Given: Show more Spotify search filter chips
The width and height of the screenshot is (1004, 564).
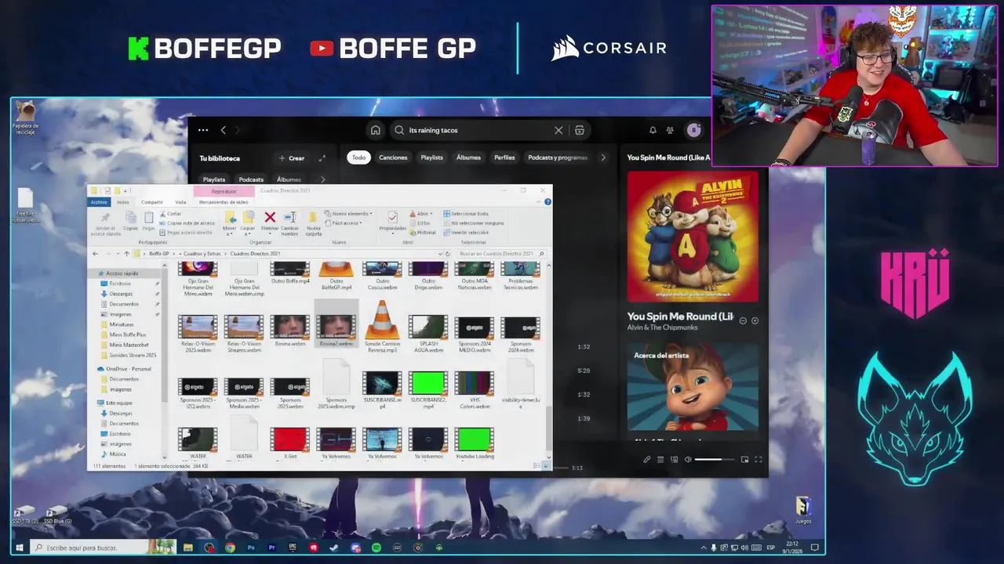Looking at the screenshot, I should [602, 157].
